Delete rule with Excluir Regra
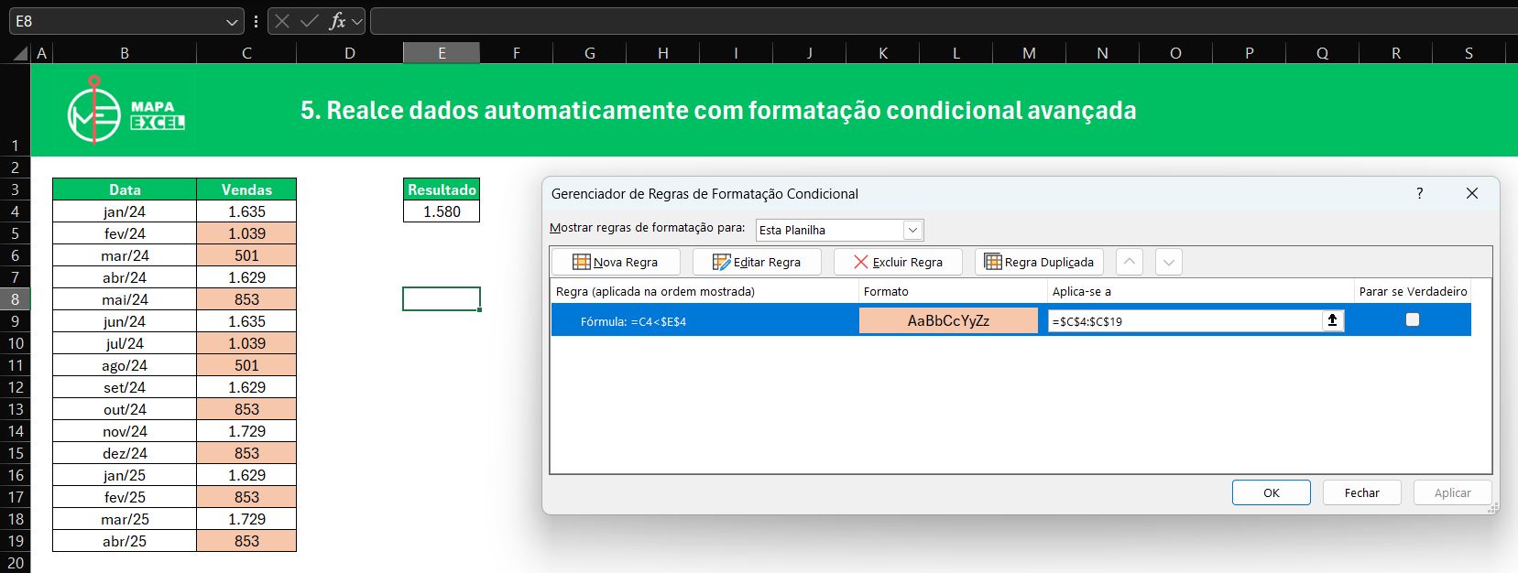The image size is (1518, 573). click(x=898, y=262)
